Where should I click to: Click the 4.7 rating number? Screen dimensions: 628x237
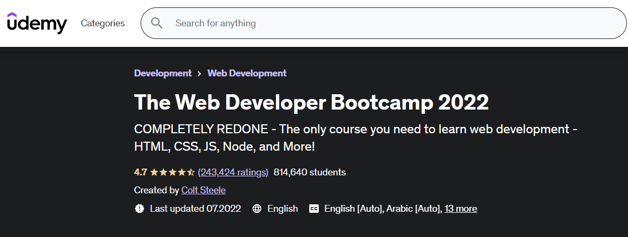tap(141, 172)
